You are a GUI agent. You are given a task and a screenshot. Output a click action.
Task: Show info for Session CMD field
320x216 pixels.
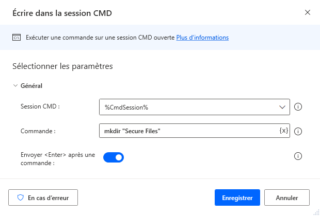[x=298, y=107]
